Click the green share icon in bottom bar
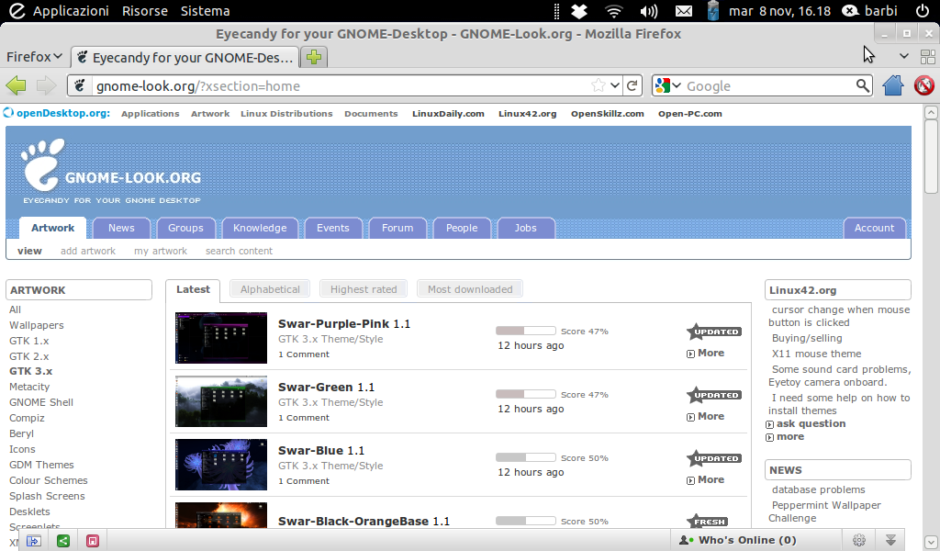Viewport: 940px width, 551px height. click(63, 541)
